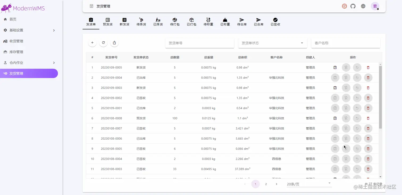The width and height of the screenshot is (402, 195).
Task: Click undo arrow icon in row 20230108-0007
Action: tap(357, 128)
